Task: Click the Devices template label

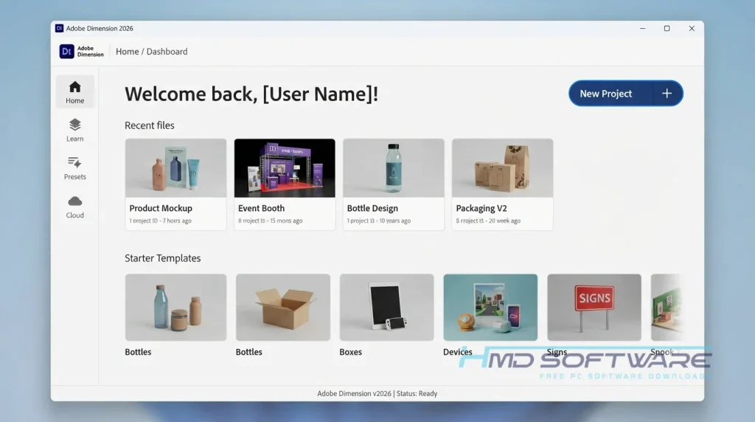Action: point(457,352)
